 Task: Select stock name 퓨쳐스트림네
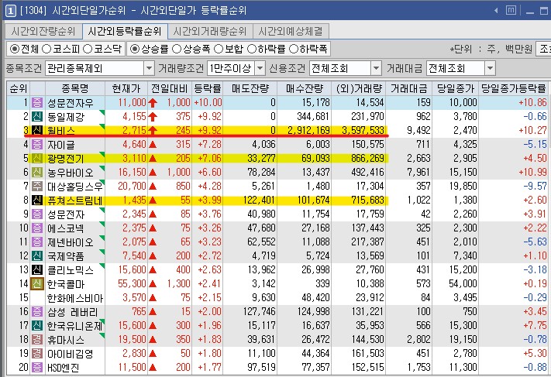[x=75, y=200]
